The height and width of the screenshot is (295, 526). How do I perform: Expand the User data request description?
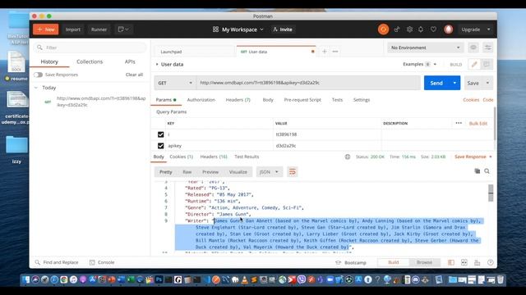tap(157, 64)
